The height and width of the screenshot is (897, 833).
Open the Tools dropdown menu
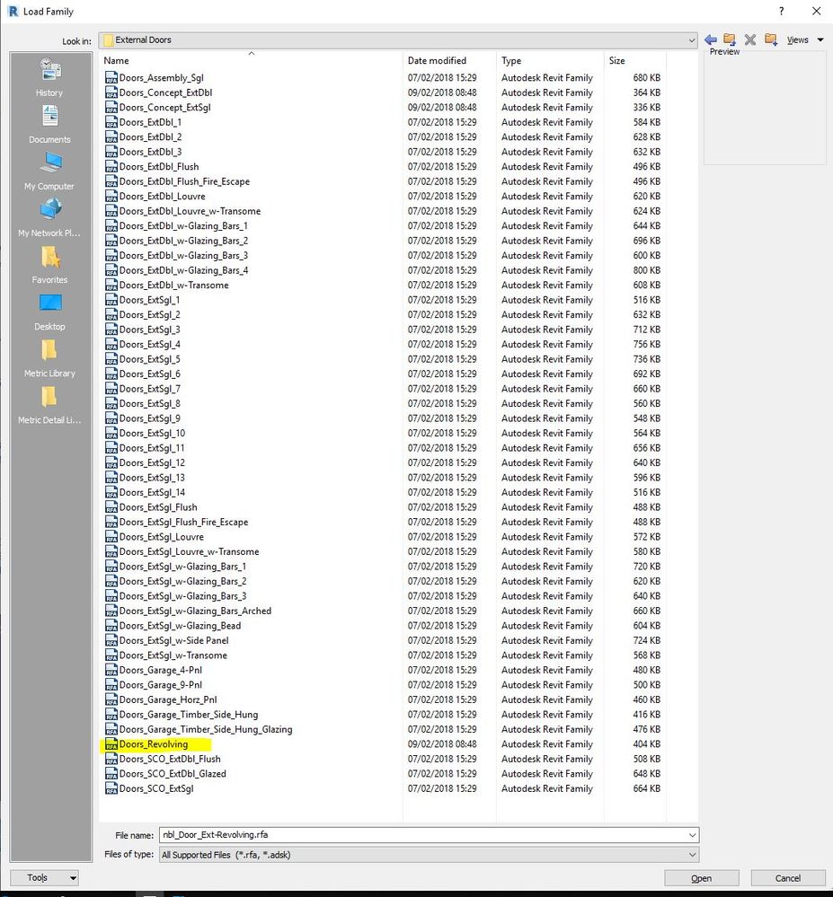tap(45, 877)
